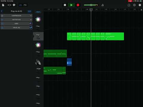Start recording with red Record button
The width and height of the screenshot is (143, 107).
tap(78, 5)
